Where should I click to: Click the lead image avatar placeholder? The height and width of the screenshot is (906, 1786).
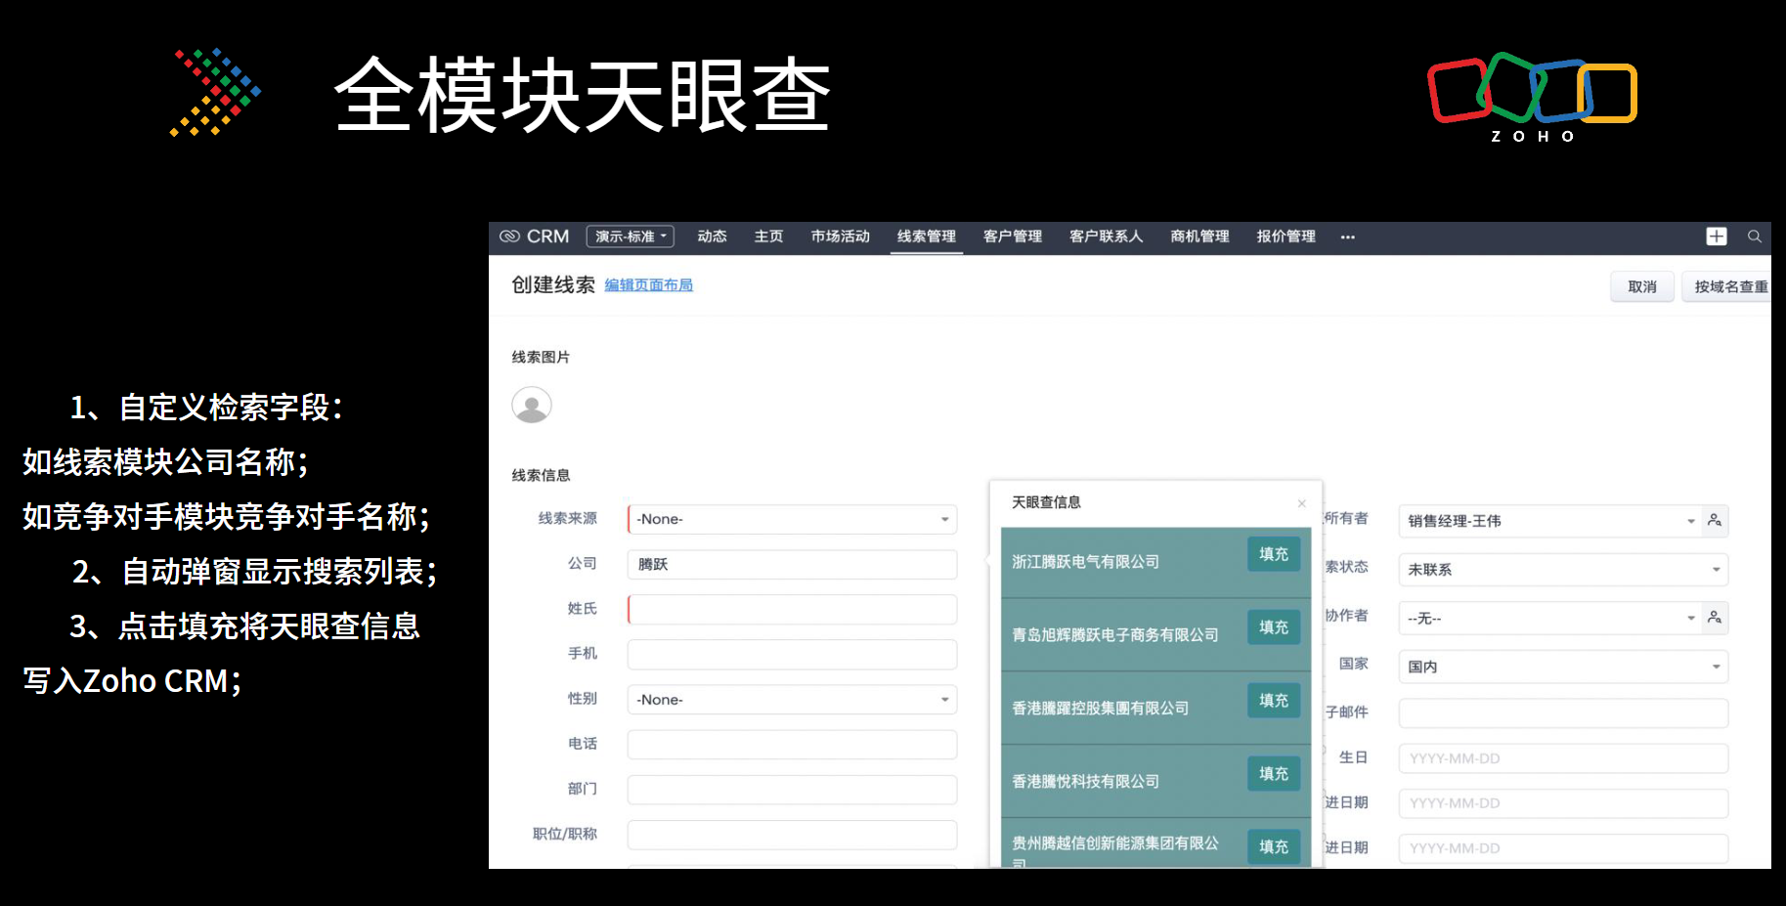point(532,405)
